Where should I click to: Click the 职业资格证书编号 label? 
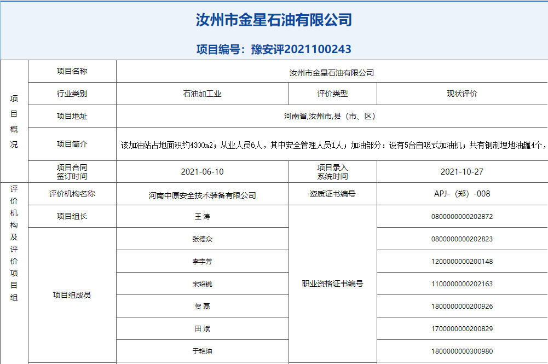(332, 284)
